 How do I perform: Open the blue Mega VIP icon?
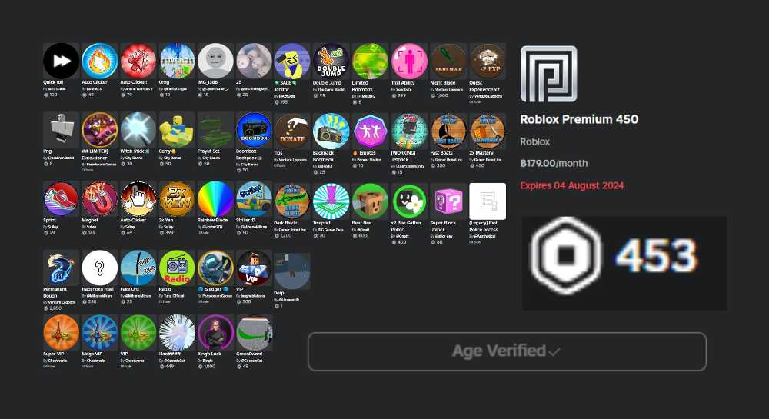99,333
